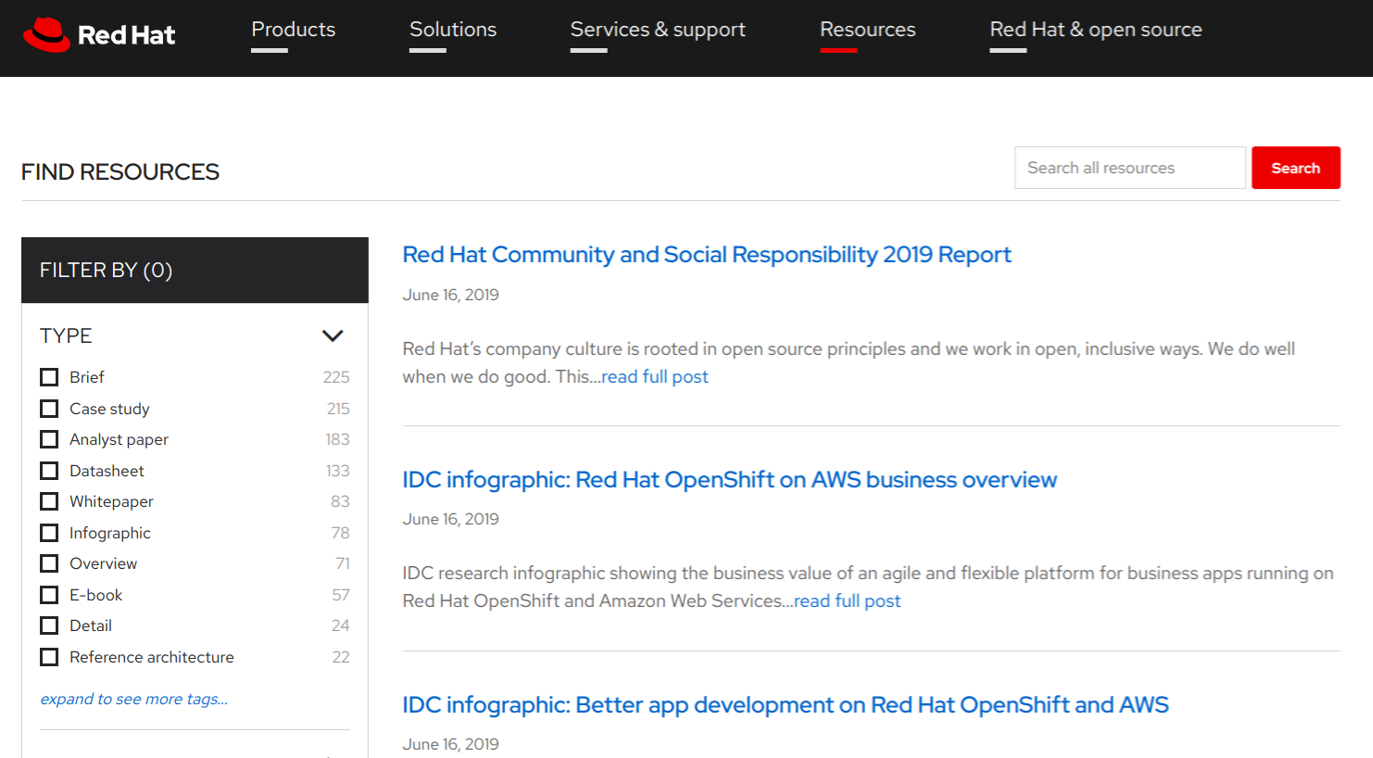Image resolution: width=1373 pixels, height=758 pixels.
Task: Click the red Search button
Action: (1295, 168)
